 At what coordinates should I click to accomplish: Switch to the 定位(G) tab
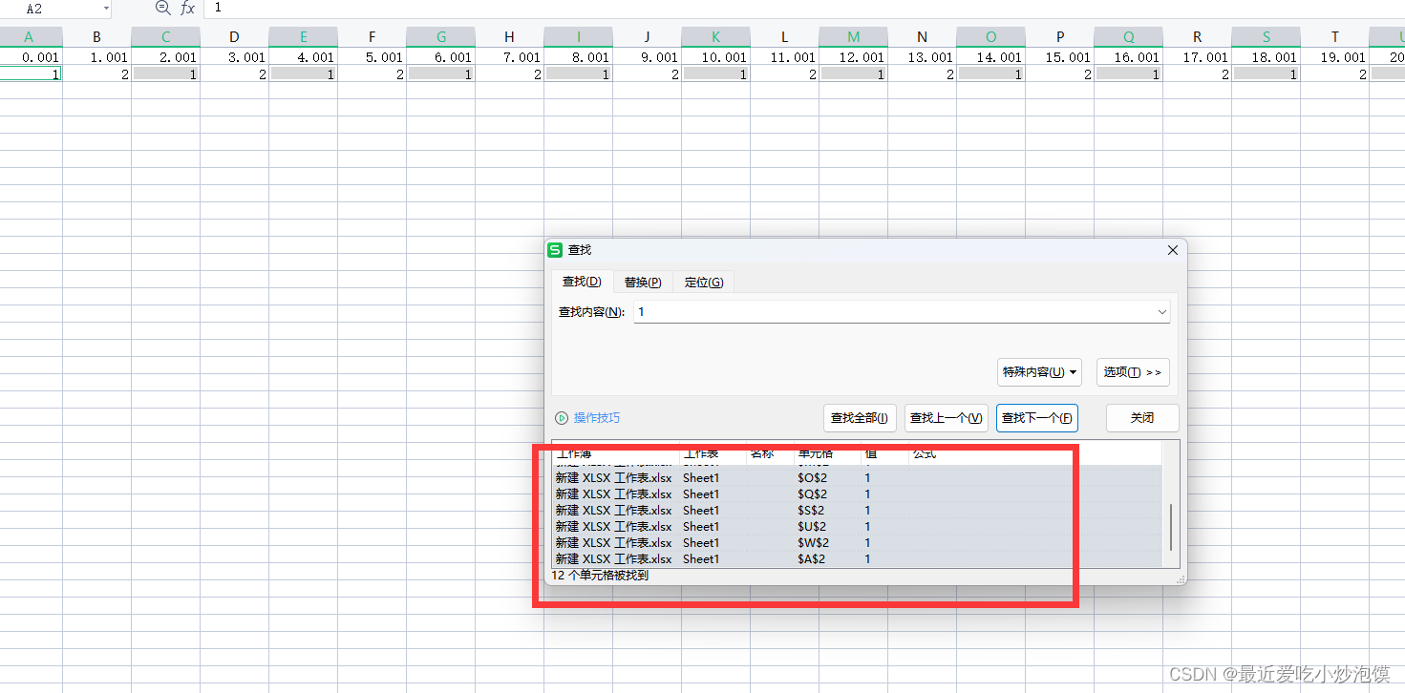coord(704,282)
